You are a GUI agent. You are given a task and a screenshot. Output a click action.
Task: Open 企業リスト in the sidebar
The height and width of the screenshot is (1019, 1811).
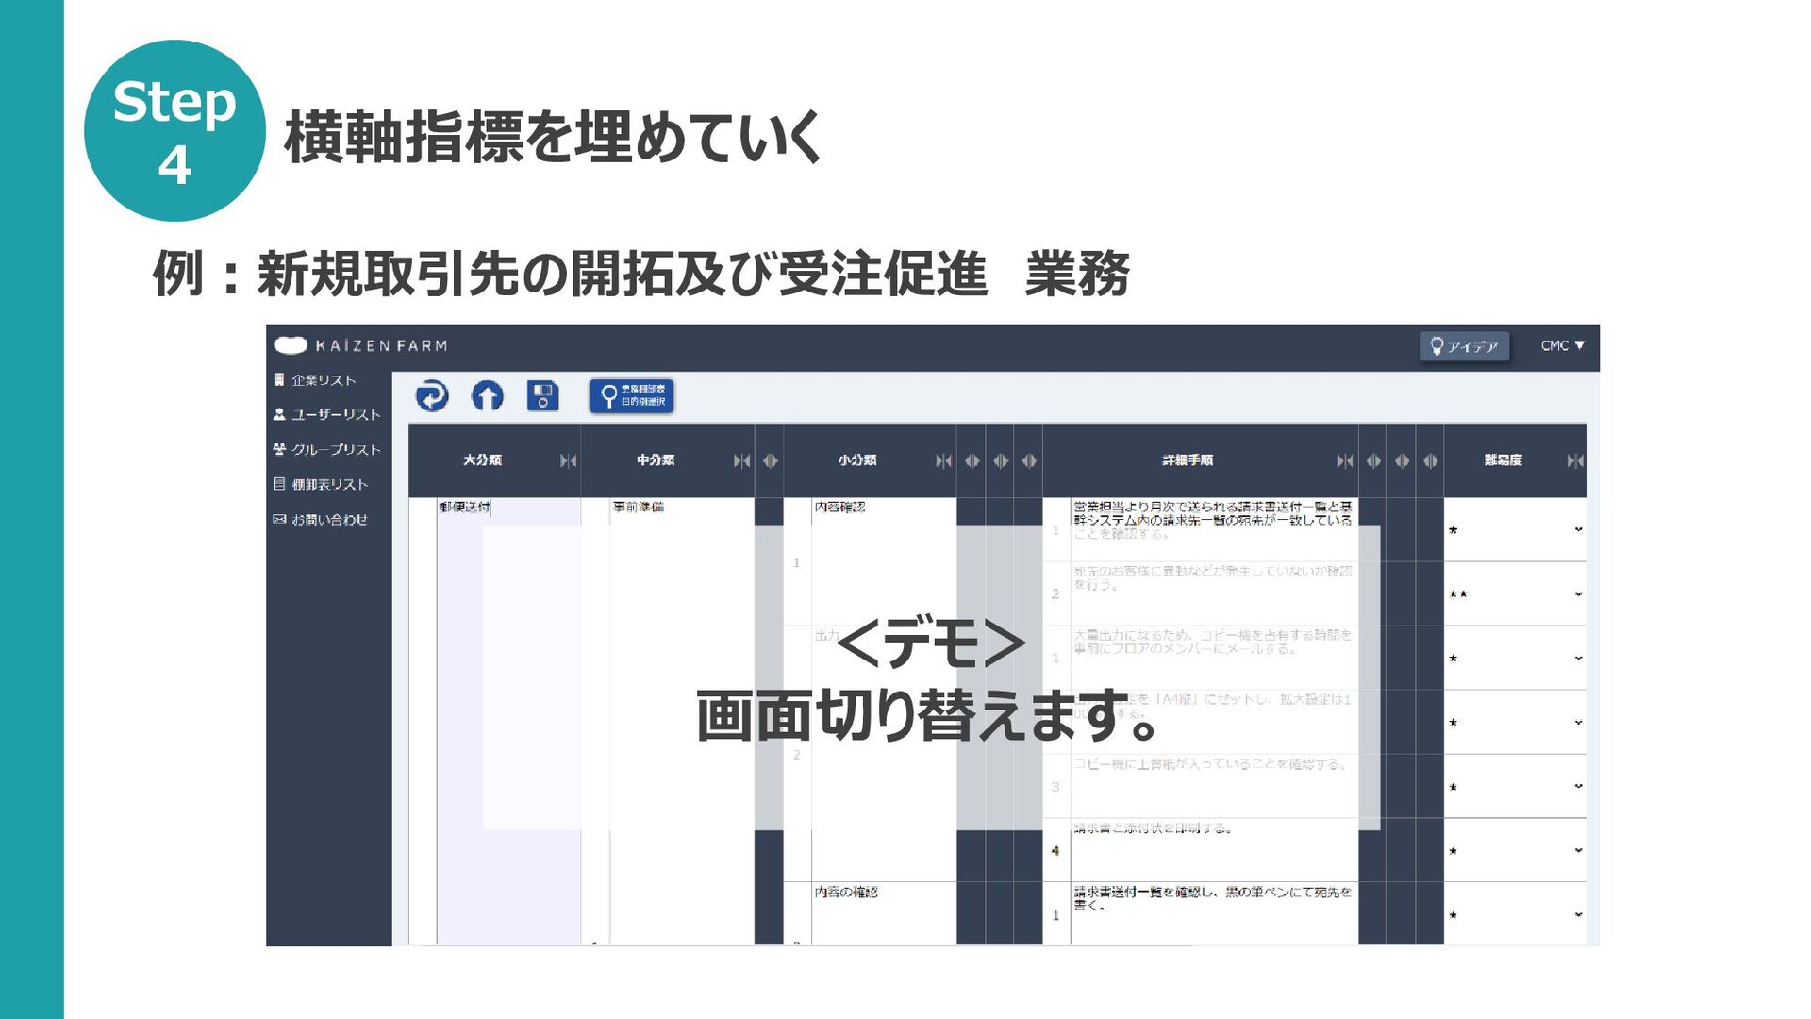323,379
